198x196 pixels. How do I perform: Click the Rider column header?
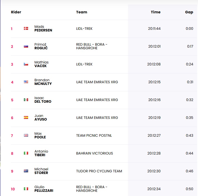click(x=16, y=12)
